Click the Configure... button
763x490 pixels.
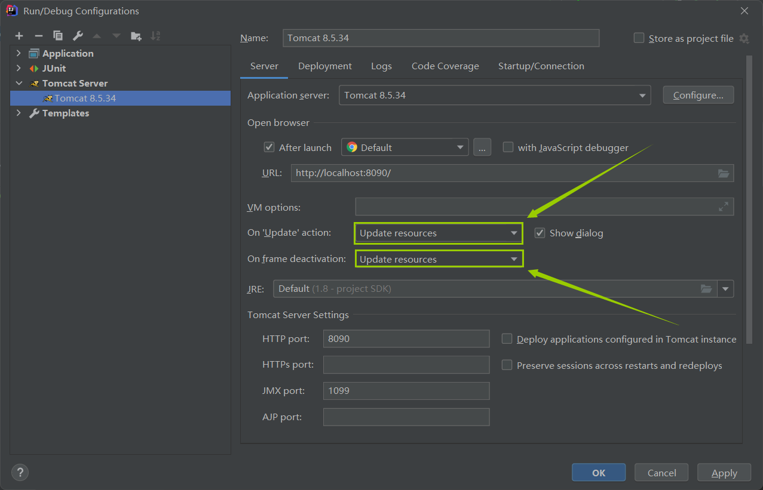point(698,95)
